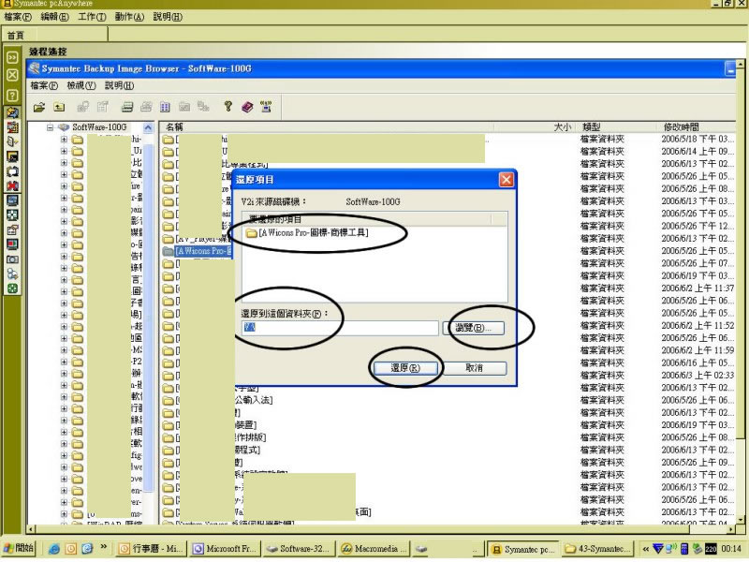
Task: Click the boxed X icon in pcAnywhere sidebar
Action: pyautogui.click(x=12, y=76)
